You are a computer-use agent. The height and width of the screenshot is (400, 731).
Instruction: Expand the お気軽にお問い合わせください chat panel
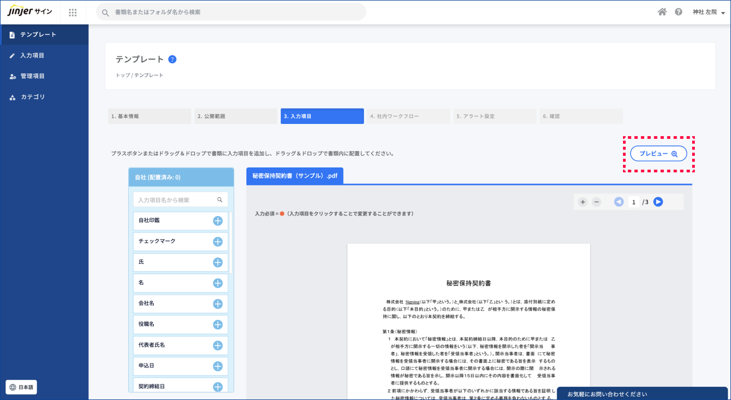642,394
